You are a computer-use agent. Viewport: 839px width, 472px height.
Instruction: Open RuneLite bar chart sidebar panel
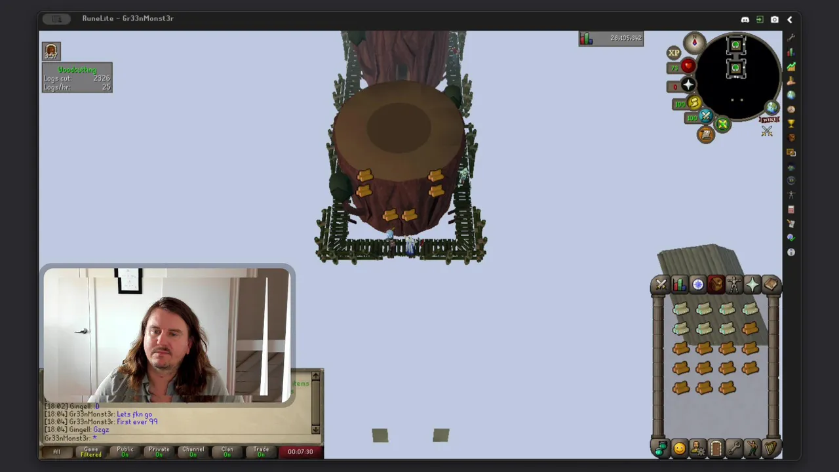pos(791,52)
